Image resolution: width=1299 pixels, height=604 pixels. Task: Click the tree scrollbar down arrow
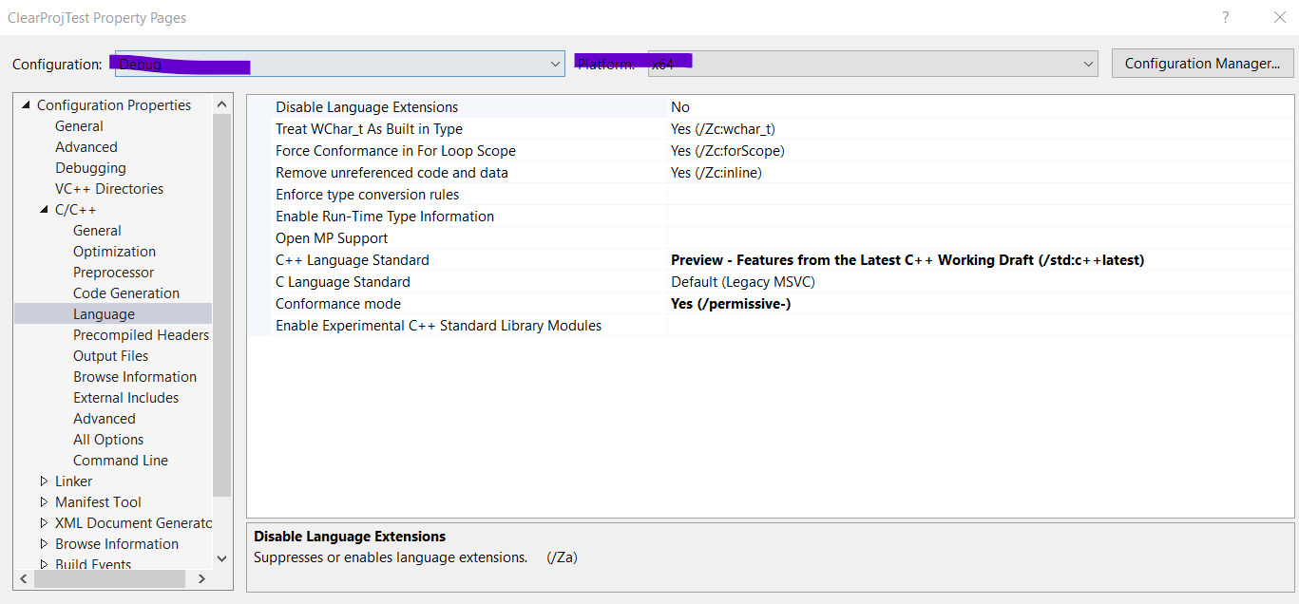pyautogui.click(x=221, y=558)
